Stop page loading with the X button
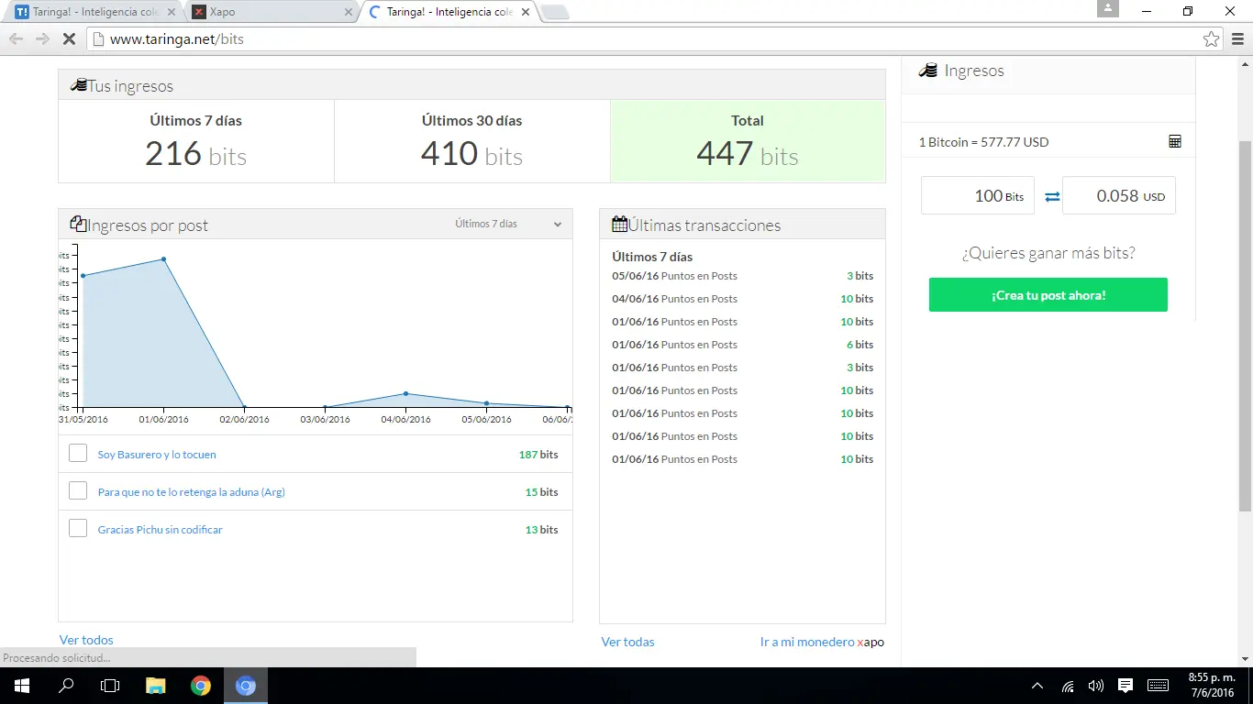Viewport: 1253px width, 704px height. pos(68,39)
